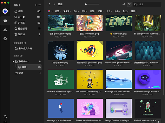Click the 标签管理 tag icon
165x123 pixels.
tap(16, 29)
